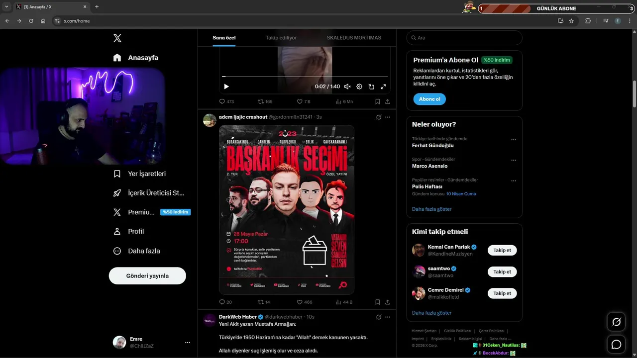Switch to SKALEDUS MORTIMAS tab

[354, 38]
